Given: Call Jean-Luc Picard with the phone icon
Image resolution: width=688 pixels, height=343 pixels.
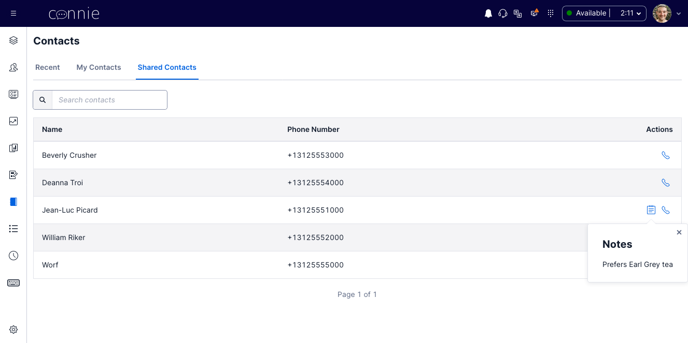Looking at the screenshot, I should pos(666,210).
